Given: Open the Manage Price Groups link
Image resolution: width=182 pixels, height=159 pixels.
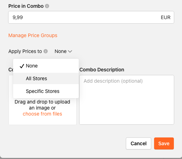Looking at the screenshot, I should click(33, 35).
